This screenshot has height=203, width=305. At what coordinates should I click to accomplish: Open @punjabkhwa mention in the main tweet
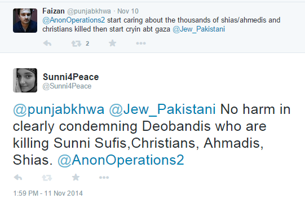pyautogui.click(x=59, y=109)
